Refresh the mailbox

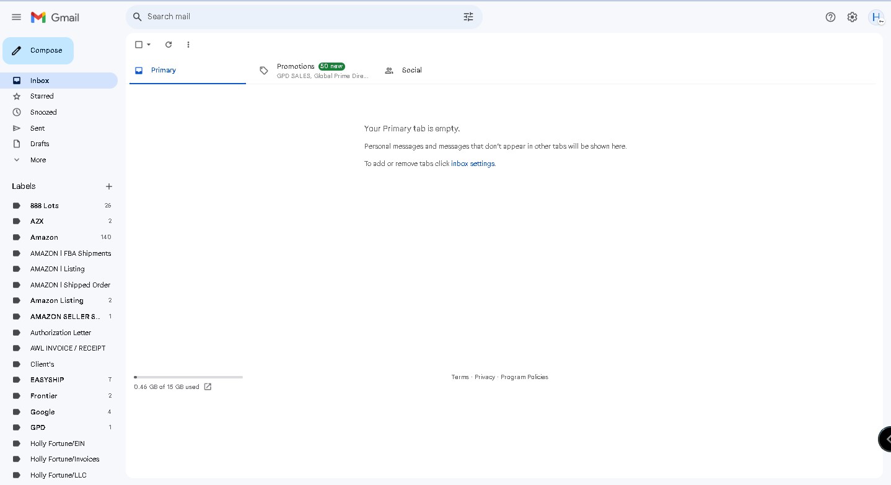coord(169,45)
